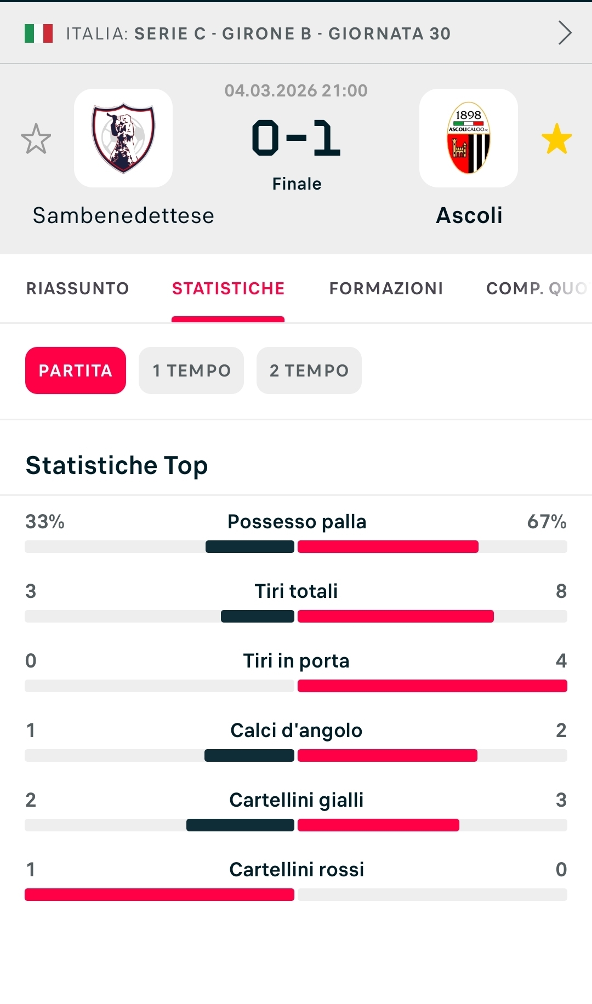Select the Partita stats filter
The height and width of the screenshot is (1004, 592).
coord(76,370)
